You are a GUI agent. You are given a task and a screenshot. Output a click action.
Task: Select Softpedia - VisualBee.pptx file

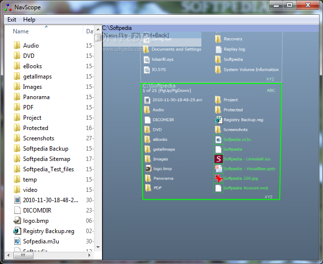tap(245, 169)
